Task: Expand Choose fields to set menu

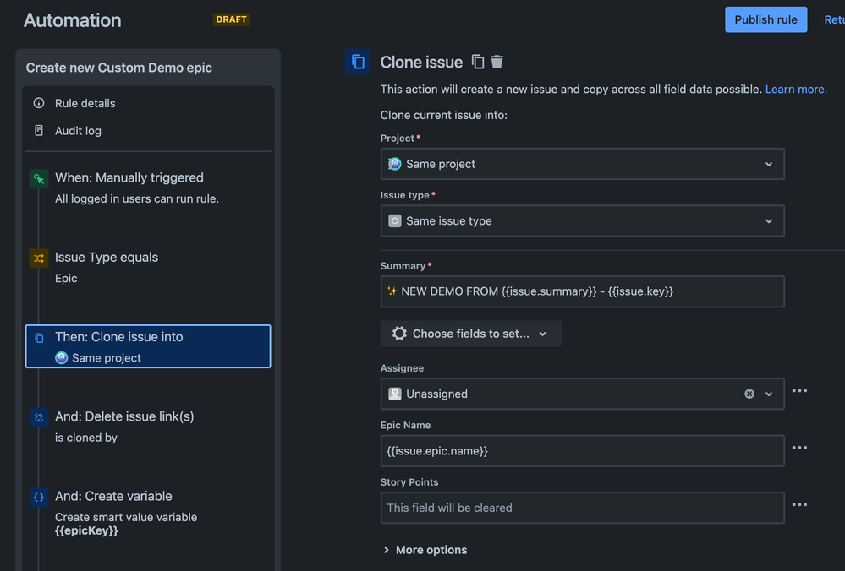Action: pyautogui.click(x=471, y=334)
